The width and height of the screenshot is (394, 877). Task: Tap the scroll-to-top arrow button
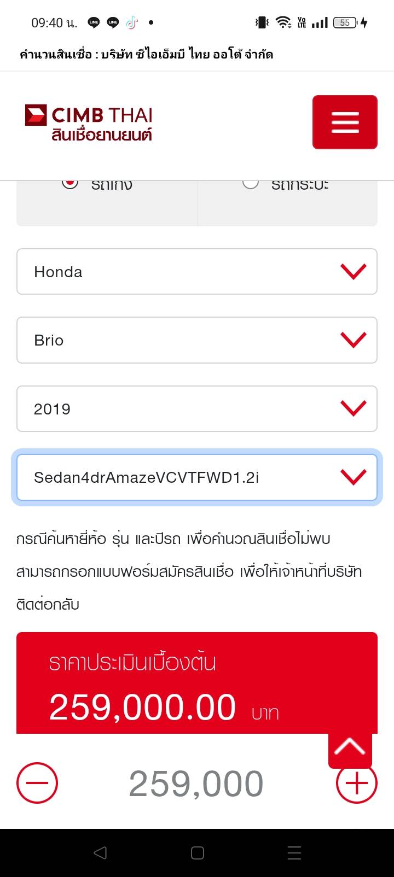coord(350,747)
